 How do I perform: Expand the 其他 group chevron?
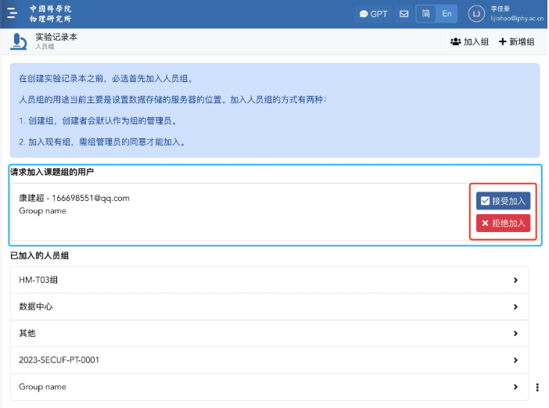pos(515,334)
